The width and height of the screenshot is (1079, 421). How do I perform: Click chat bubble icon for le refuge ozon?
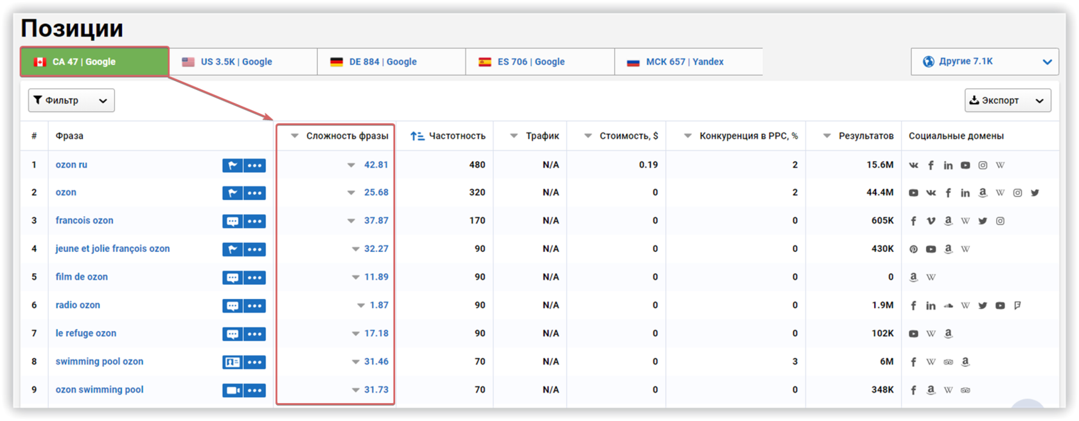tap(232, 334)
